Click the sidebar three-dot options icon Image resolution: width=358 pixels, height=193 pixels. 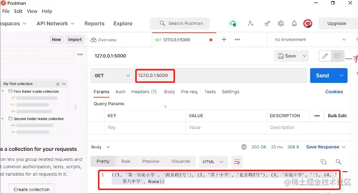click(80, 55)
